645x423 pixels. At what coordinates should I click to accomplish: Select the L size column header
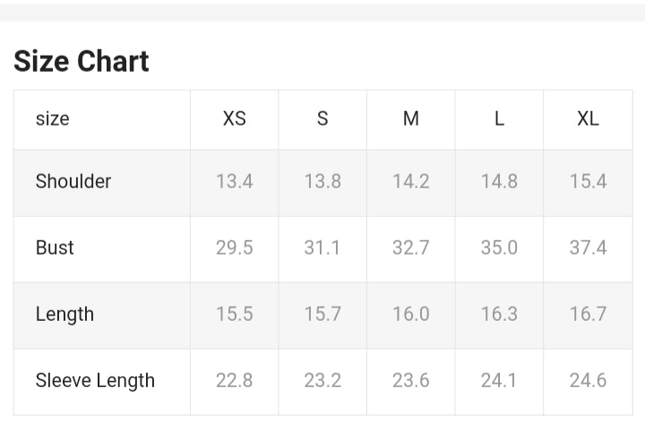(x=499, y=119)
